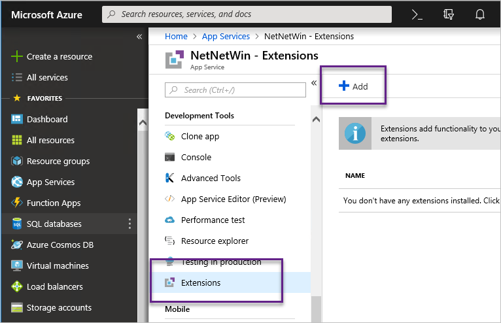Click the Azure Cosmos DB planet icon
The height and width of the screenshot is (323, 501).
(16, 245)
